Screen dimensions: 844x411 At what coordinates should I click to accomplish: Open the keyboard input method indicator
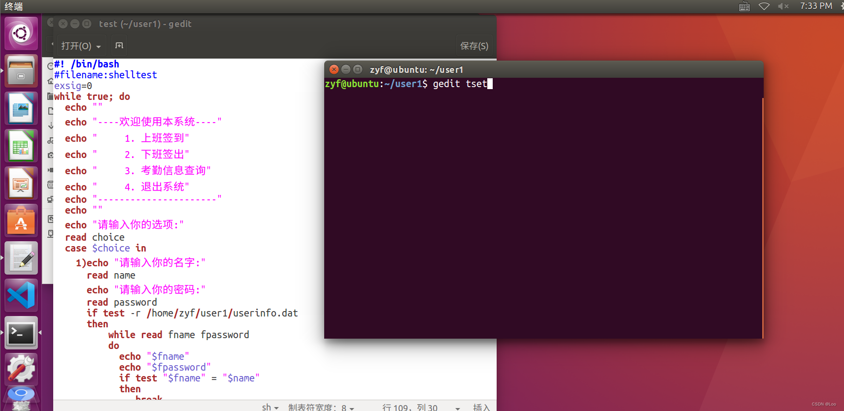tap(744, 6)
